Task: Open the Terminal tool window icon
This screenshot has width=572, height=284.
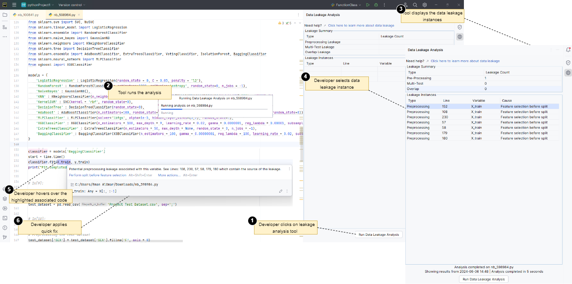Action: pos(5,218)
